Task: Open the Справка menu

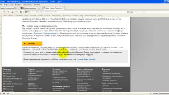Action: tap(37, 5)
